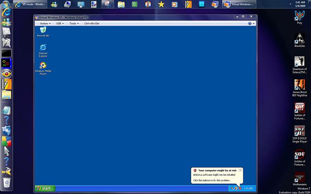Open Quantum of Solace desktop shortcut
This screenshot has width=311, height=194.
coord(299,65)
